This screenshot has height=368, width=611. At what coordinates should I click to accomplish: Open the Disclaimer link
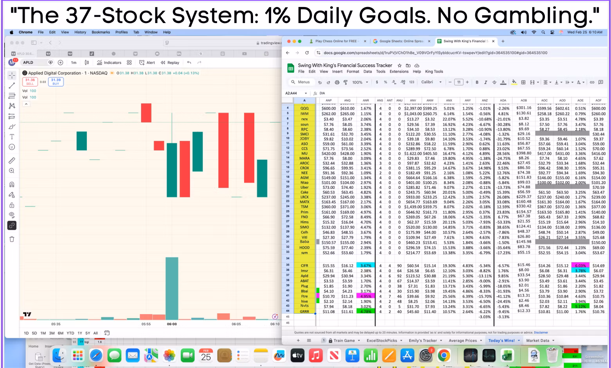click(x=541, y=332)
